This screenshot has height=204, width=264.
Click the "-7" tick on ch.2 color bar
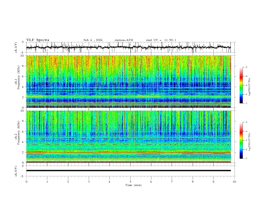coord(246,159)
